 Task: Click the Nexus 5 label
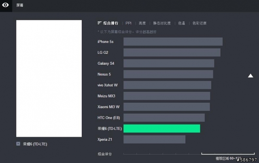click(104, 74)
